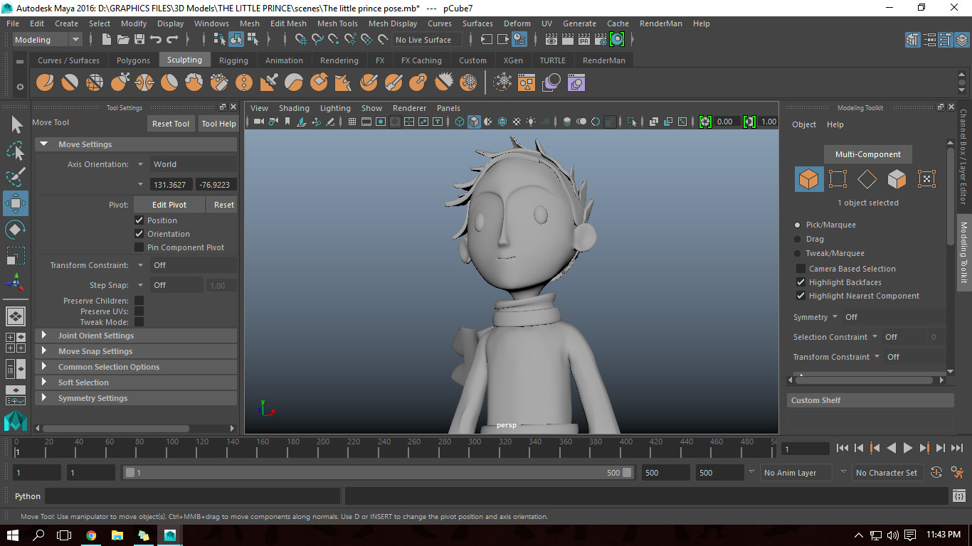Open Step Snap Off dropdown
972x546 pixels.
pyautogui.click(x=177, y=285)
